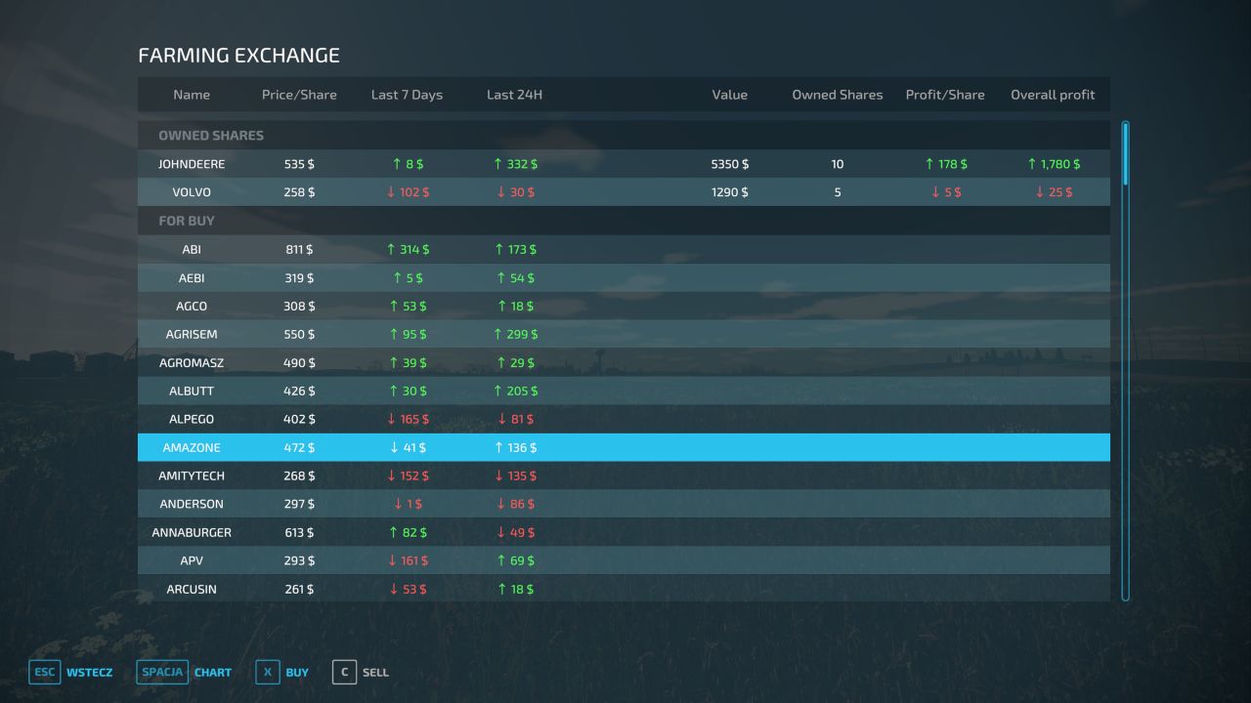The width and height of the screenshot is (1251, 703).
Task: Select the AGROMASZ stock row
Action: click(x=624, y=362)
